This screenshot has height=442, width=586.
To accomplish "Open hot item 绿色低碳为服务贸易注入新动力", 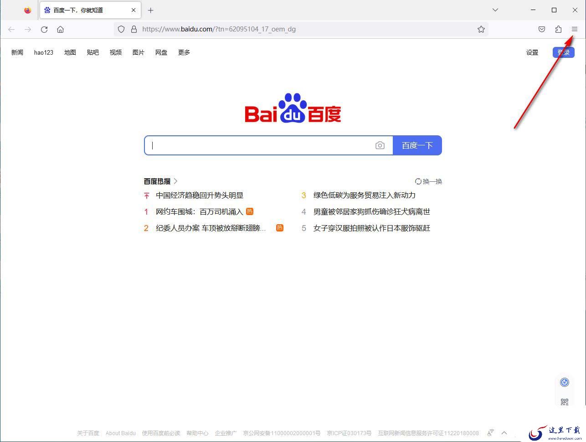I will 365,195.
